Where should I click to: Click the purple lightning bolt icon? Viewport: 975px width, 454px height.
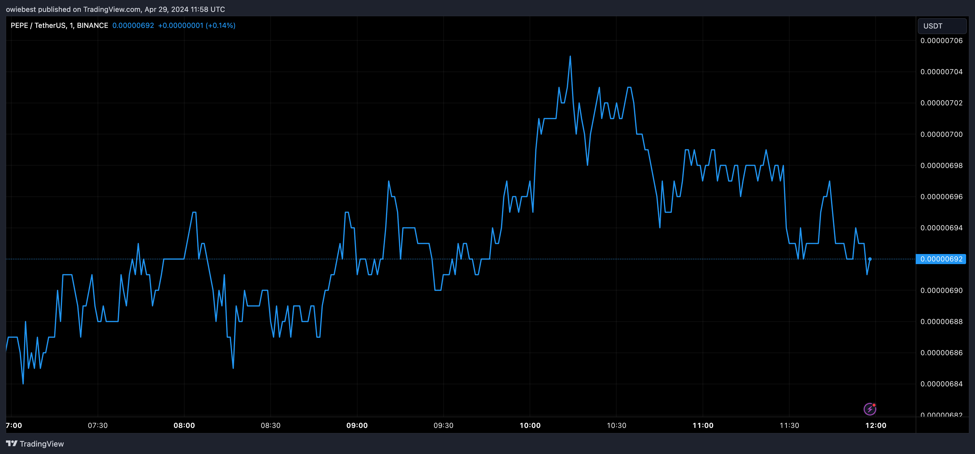tap(869, 409)
